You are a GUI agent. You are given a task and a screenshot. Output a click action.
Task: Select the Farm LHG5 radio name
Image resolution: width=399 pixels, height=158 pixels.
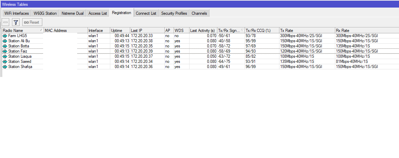[x=18, y=36]
